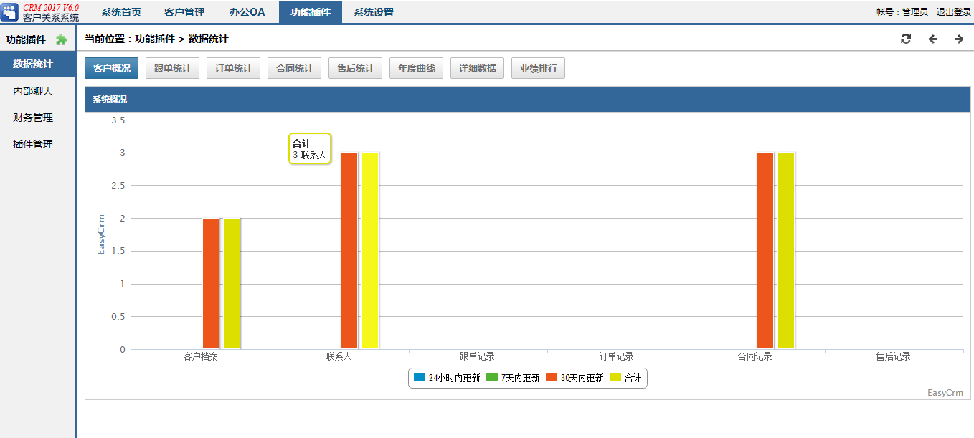974x438 pixels.
Task: Open the 系统设置 top menu
Action: (374, 12)
